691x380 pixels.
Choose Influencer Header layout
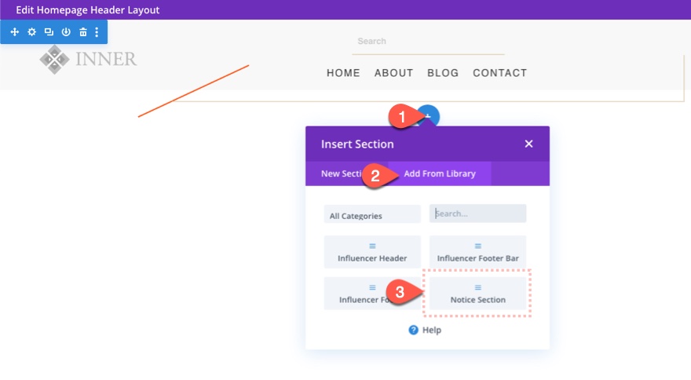tap(372, 252)
